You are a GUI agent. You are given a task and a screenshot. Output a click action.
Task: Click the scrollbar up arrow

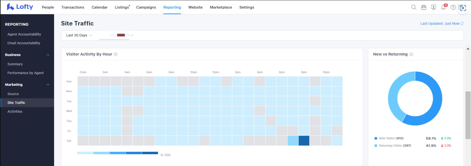tap(468, 49)
